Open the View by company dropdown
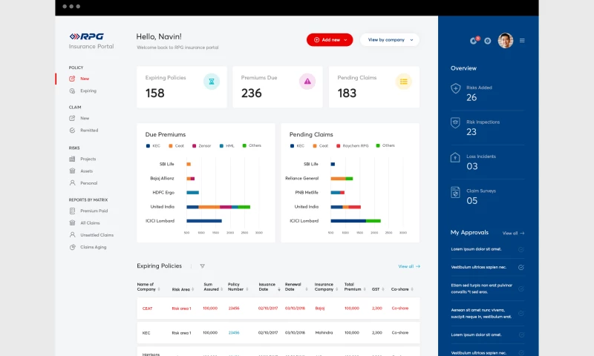Image resolution: width=594 pixels, height=356 pixels. tap(390, 40)
